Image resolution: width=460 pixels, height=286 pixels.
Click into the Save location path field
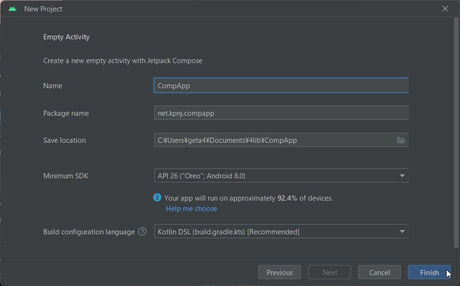click(274, 140)
